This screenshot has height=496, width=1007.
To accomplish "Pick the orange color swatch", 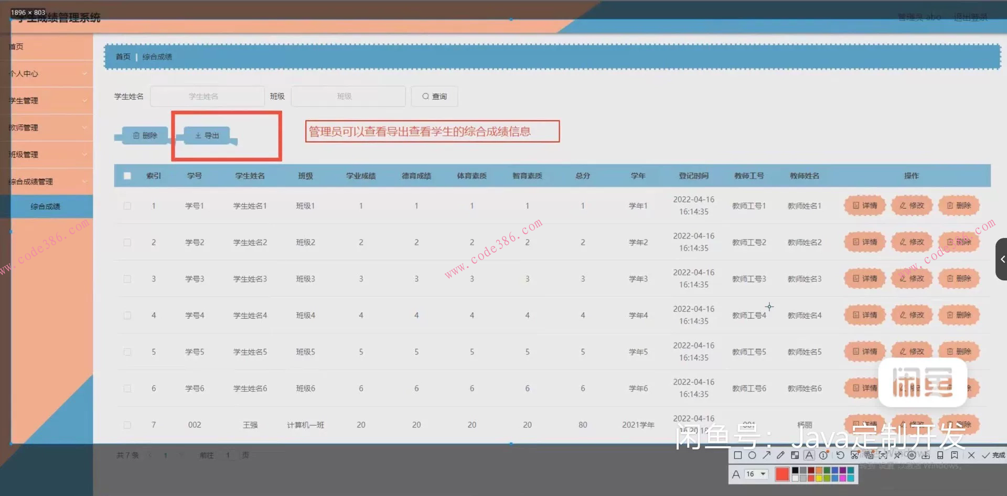I will point(819,470).
